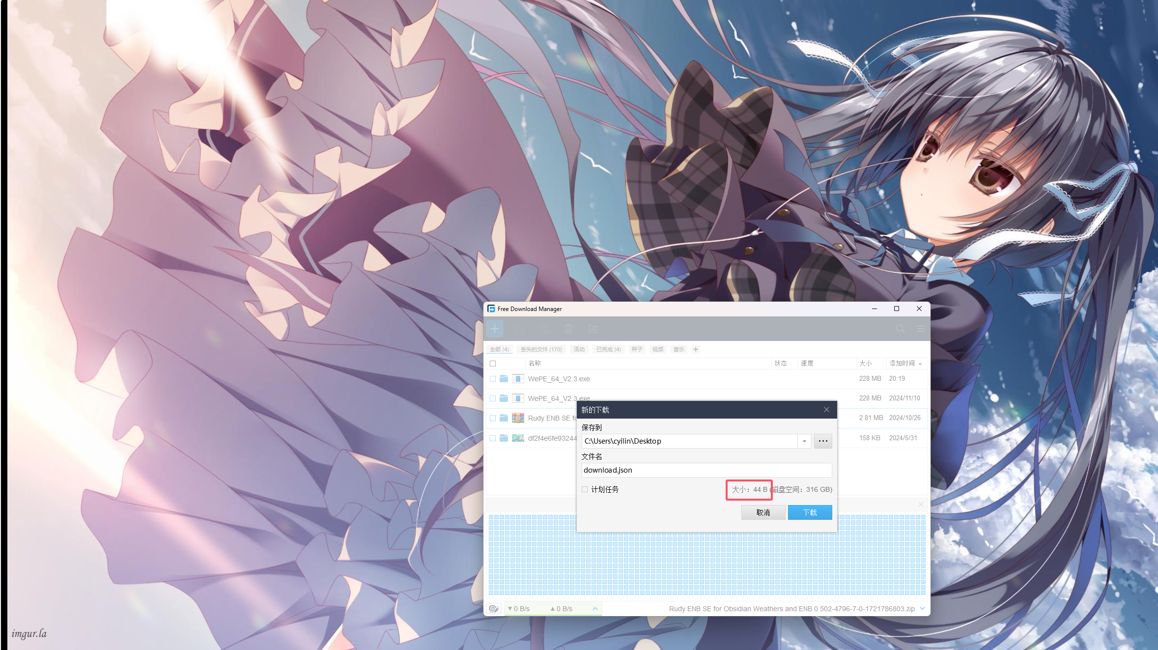The image size is (1158, 650).
Task: Select the 丢失的文件 (170) tab
Action: click(x=541, y=349)
